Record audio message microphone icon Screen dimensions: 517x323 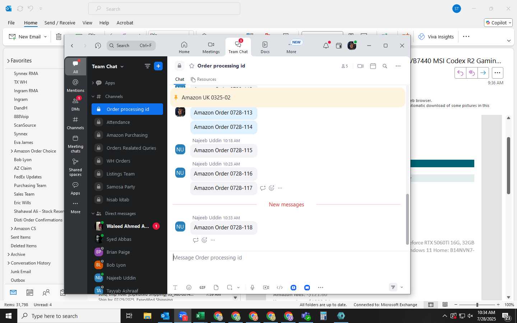252,287
